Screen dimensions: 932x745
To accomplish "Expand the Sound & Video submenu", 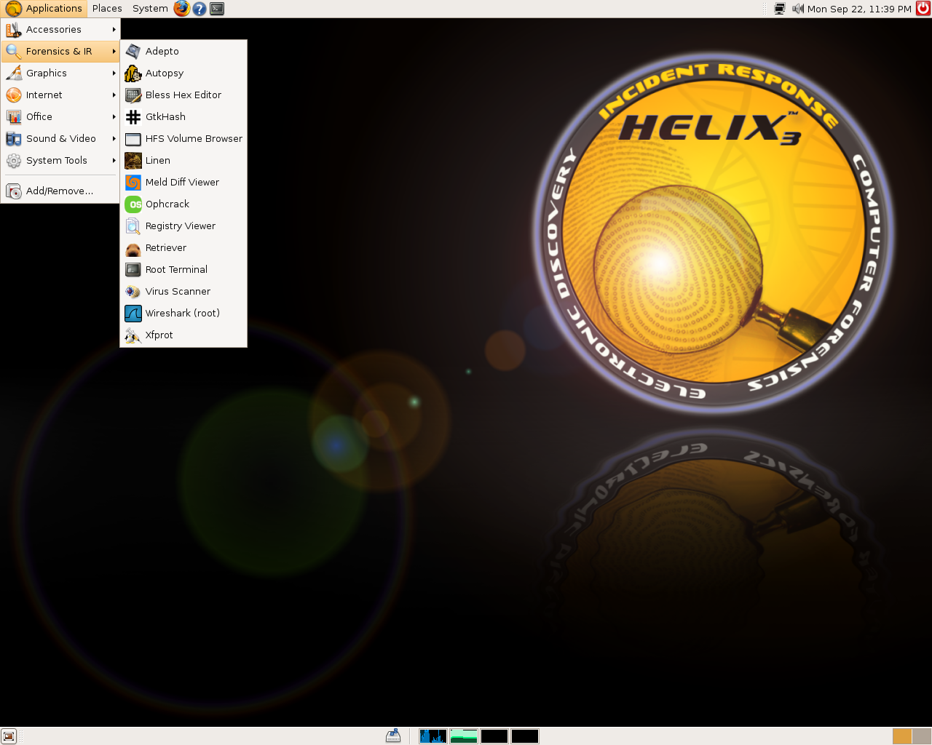I will (x=60, y=139).
